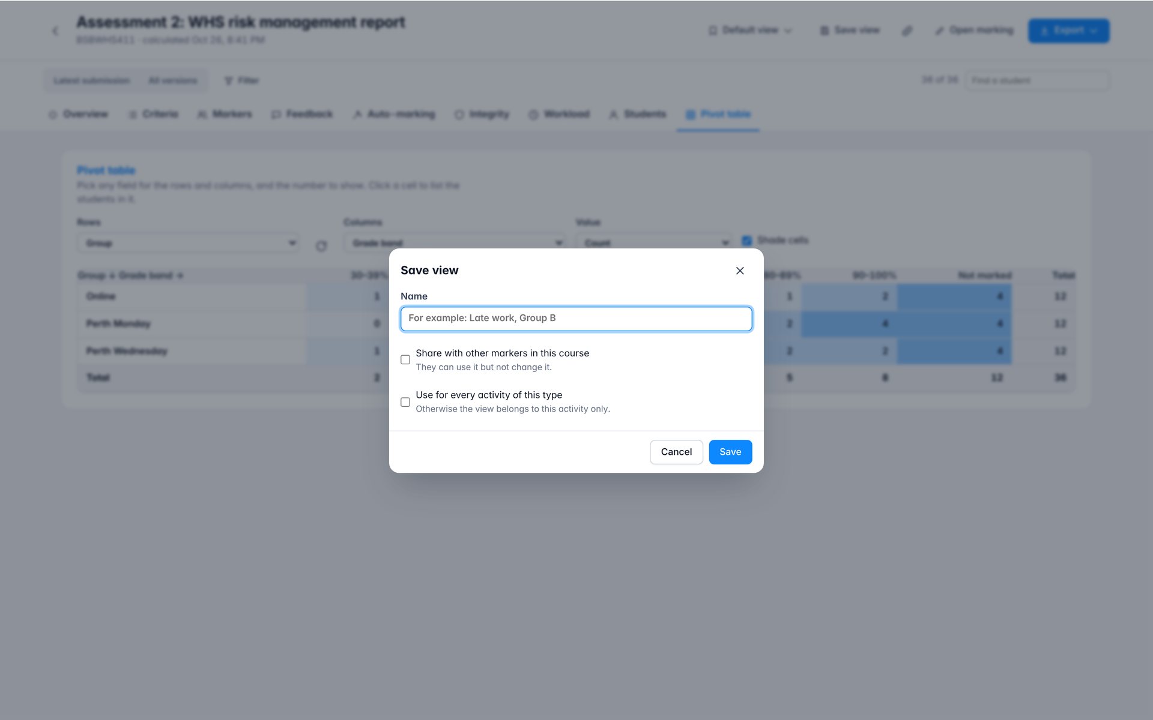Open the Columns Grade band dropdown
The image size is (1153, 720).
(x=455, y=243)
